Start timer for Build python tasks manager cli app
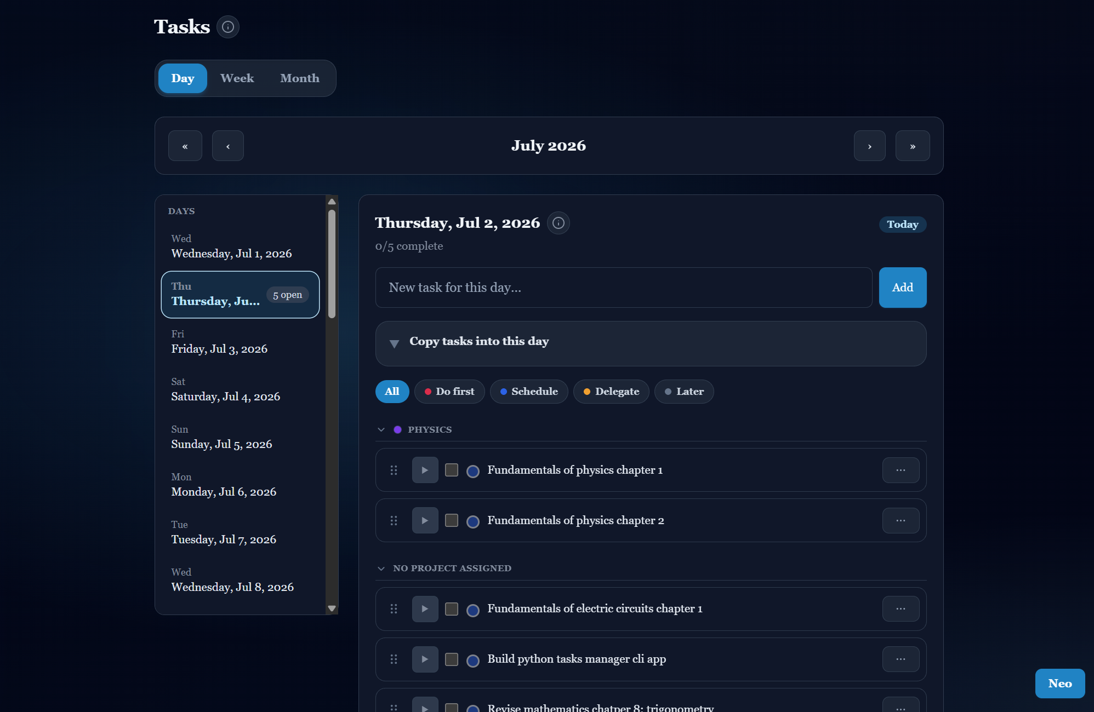Viewport: 1094px width, 712px height. pos(425,659)
